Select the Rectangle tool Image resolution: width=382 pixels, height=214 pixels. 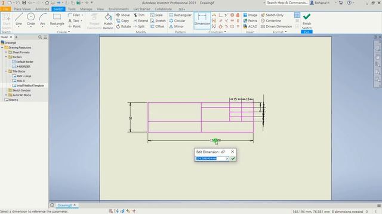pyautogui.click(x=57, y=20)
